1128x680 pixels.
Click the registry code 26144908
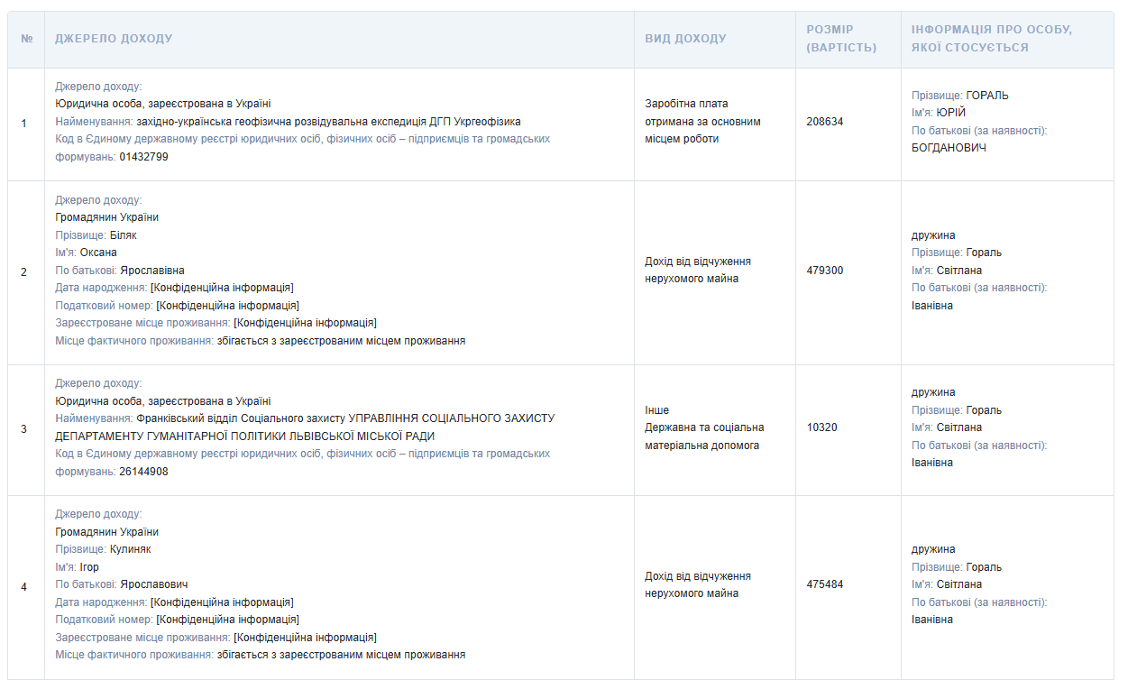point(143,472)
